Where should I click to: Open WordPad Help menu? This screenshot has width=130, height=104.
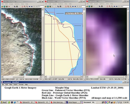click(x=26, y=84)
